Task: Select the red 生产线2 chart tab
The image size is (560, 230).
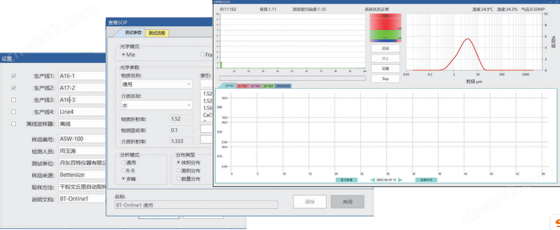Action: tap(242, 86)
